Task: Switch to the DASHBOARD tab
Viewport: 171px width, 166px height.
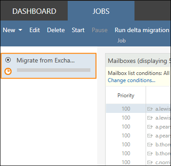Action: pyautogui.click(x=34, y=11)
